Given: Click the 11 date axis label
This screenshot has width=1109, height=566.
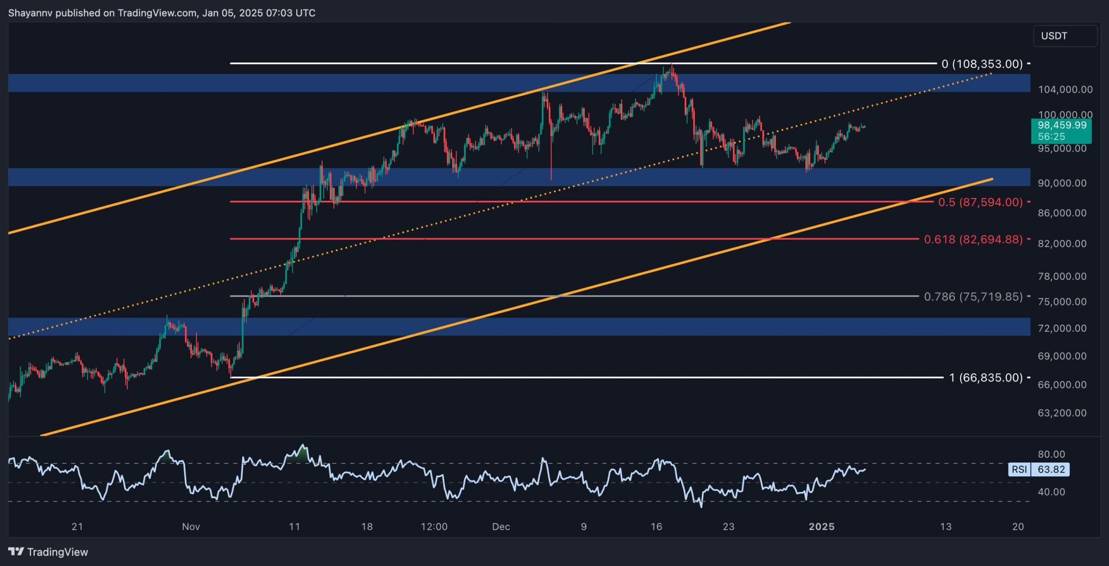Looking at the screenshot, I should click(x=295, y=527).
